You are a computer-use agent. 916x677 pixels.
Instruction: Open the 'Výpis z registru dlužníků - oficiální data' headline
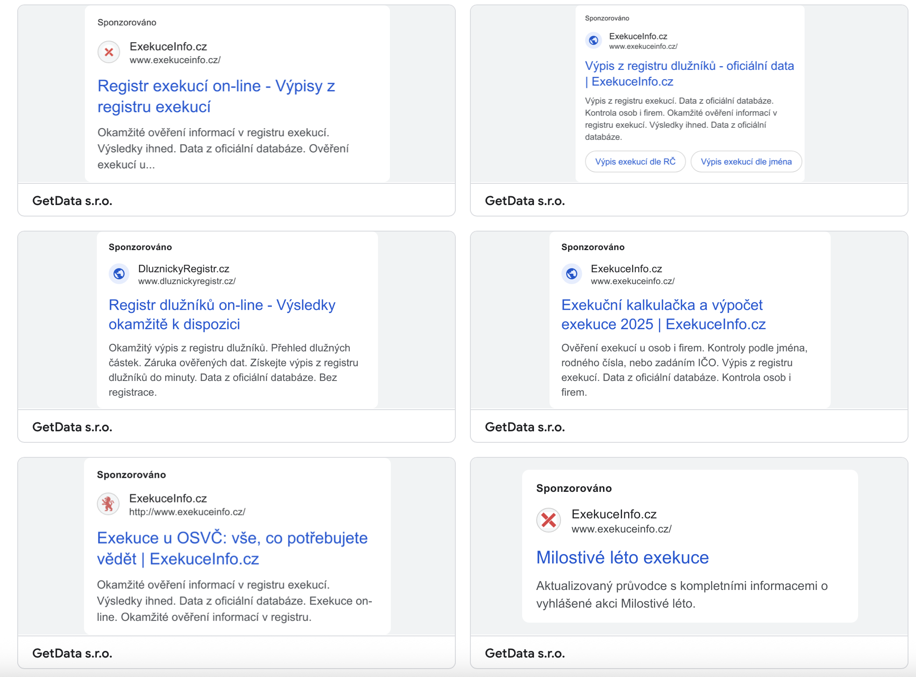point(689,74)
